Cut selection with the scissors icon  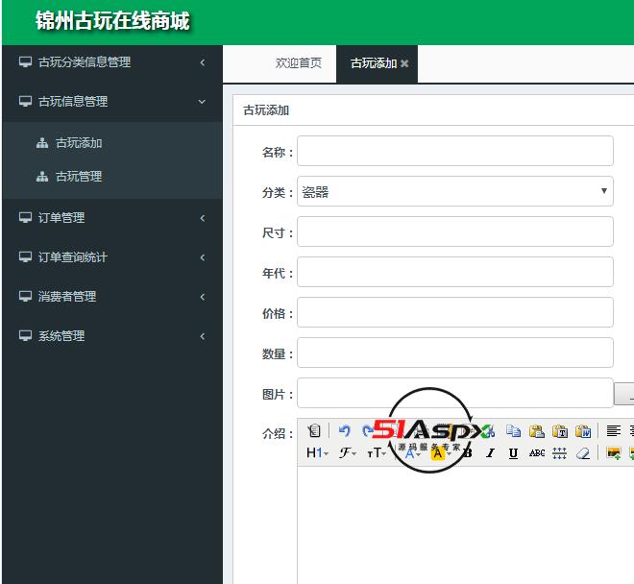pos(490,431)
